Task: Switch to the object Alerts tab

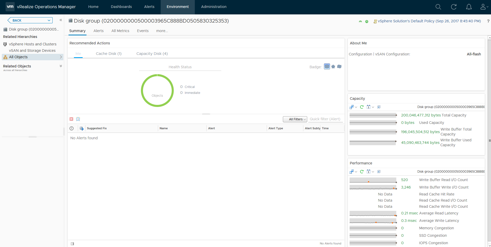Action: pos(99,31)
